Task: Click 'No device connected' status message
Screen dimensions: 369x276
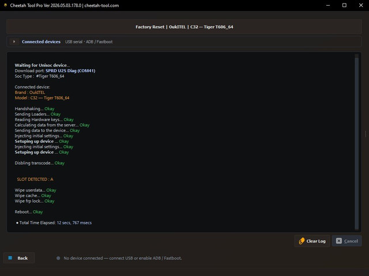Action: coord(123,258)
